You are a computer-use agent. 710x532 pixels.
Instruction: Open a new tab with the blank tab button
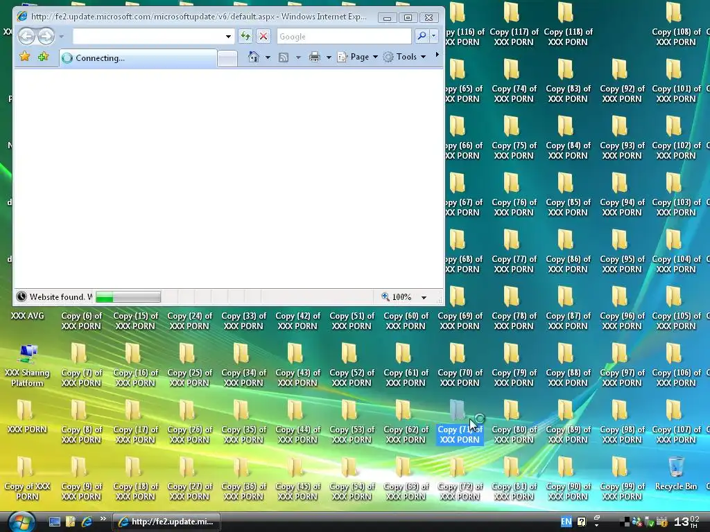[x=227, y=58]
